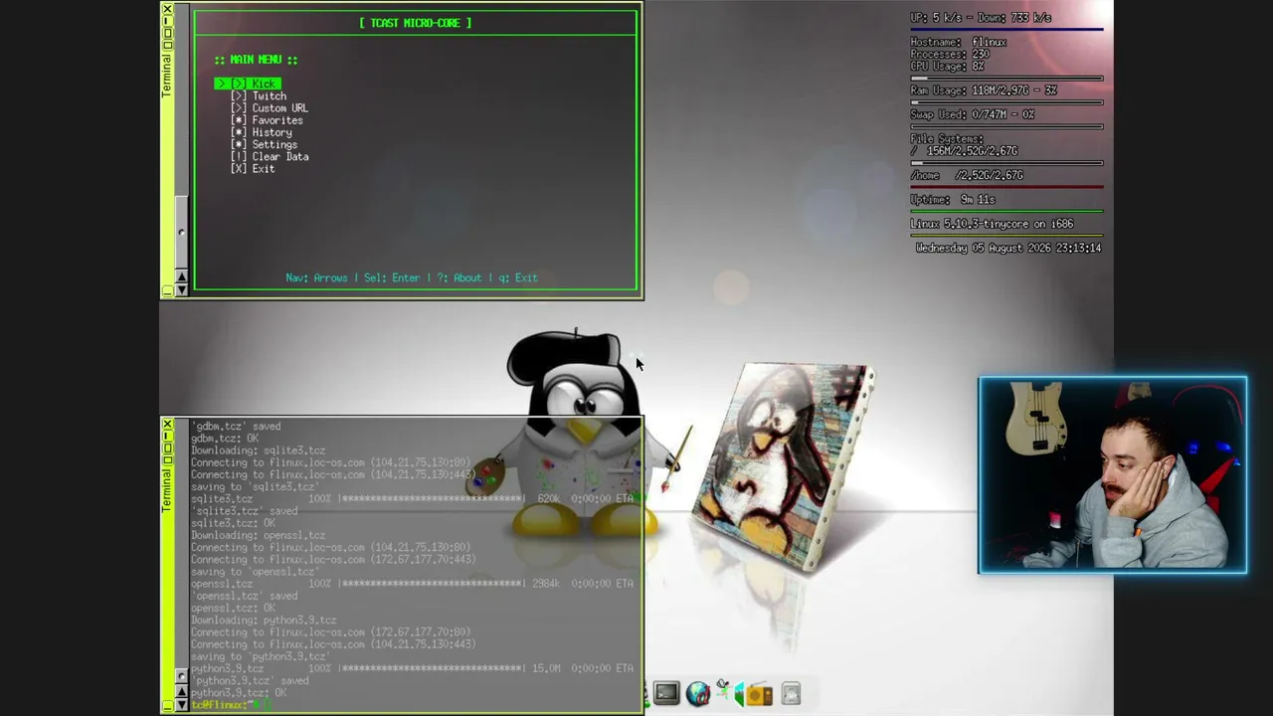1273x716 pixels.
Task: Open Settings in the TCast menu
Action: 264,144
